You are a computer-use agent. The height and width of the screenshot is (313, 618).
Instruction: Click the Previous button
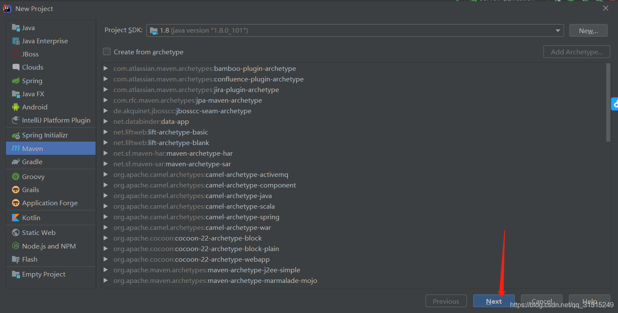(446, 301)
